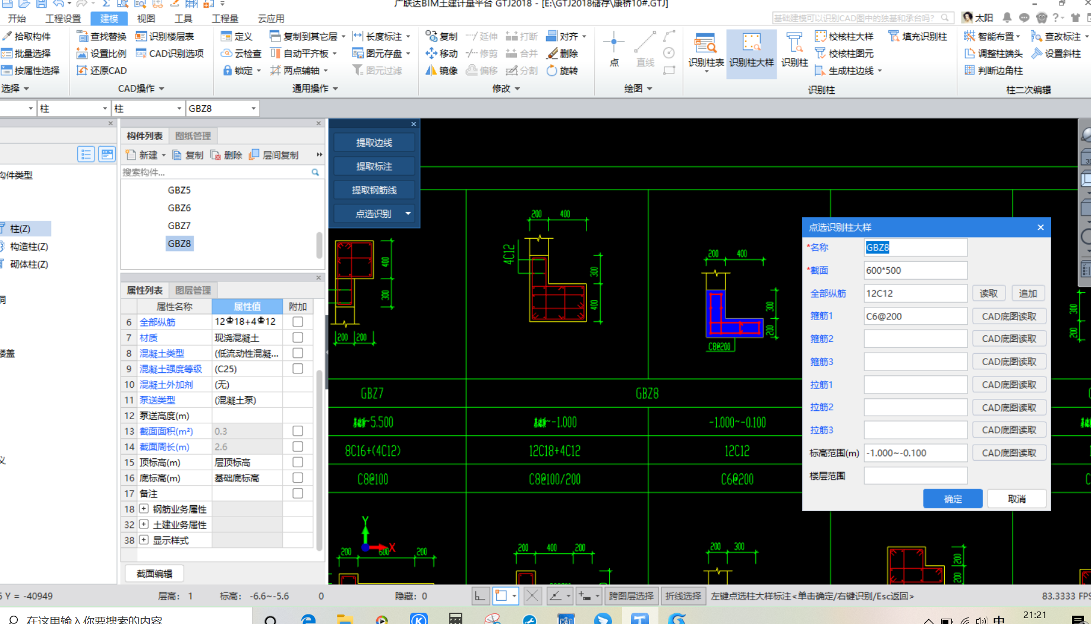Click 提取边线 button
This screenshot has width=1091, height=624.
point(374,142)
